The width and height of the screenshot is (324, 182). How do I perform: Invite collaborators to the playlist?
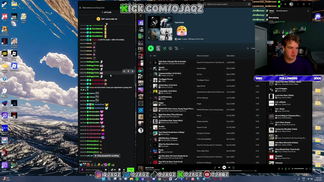point(176,48)
